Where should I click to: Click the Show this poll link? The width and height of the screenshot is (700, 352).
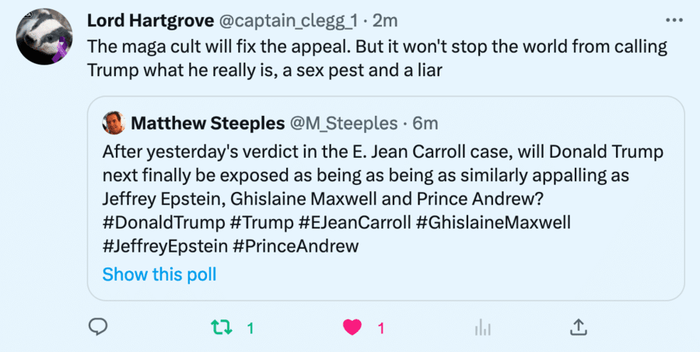(159, 274)
